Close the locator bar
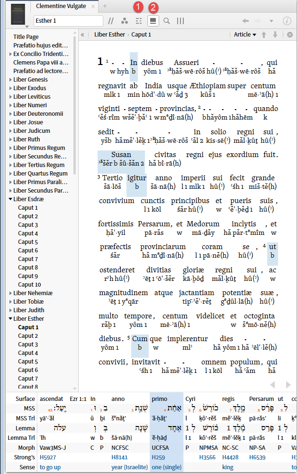 pos(290,35)
